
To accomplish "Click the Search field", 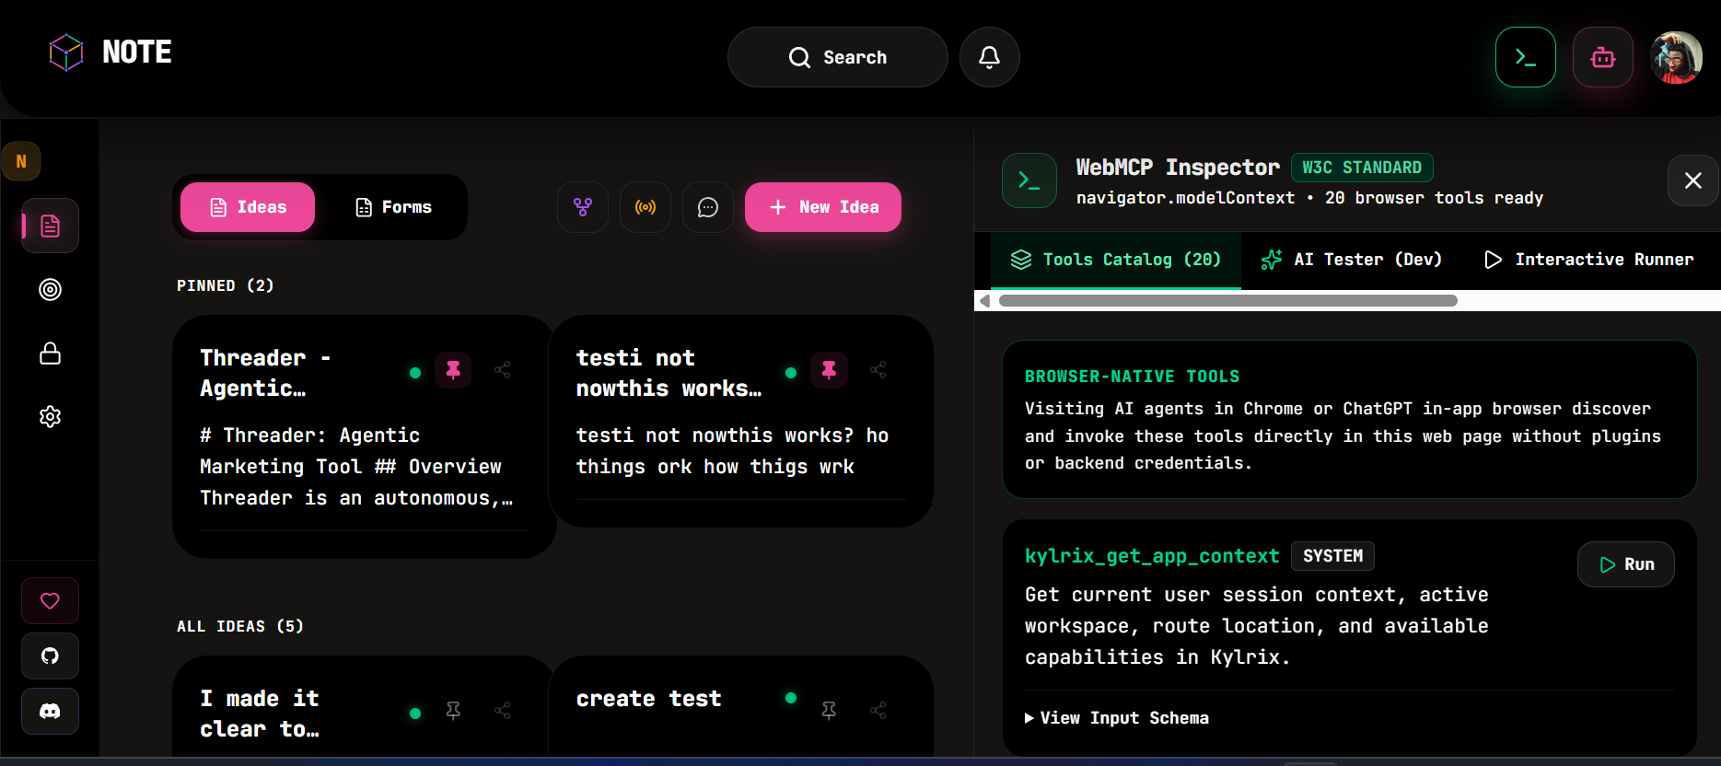I will click(838, 57).
